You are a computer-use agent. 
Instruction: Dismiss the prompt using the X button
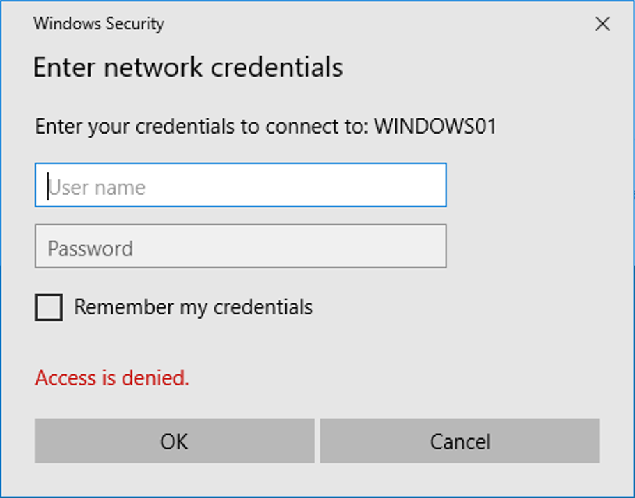point(602,23)
